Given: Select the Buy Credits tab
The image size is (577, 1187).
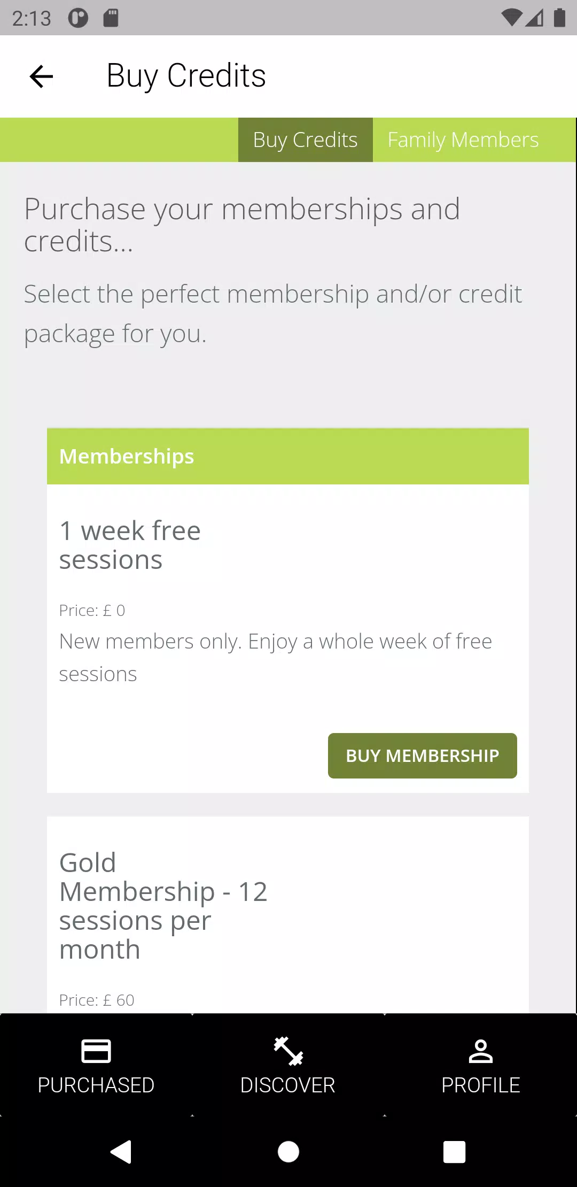Looking at the screenshot, I should [x=305, y=140].
